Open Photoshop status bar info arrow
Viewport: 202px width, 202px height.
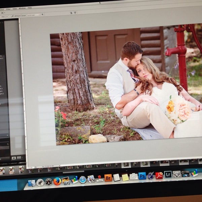tap(60, 165)
